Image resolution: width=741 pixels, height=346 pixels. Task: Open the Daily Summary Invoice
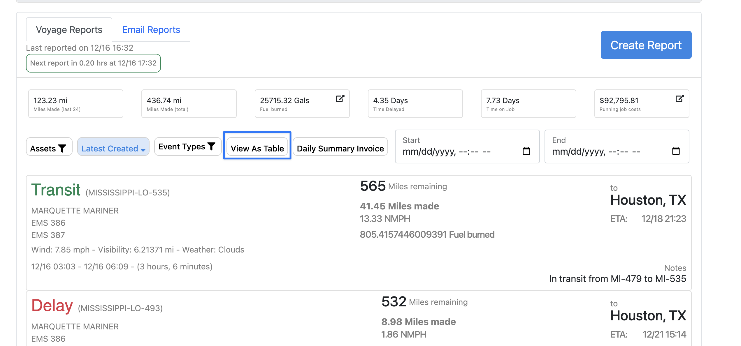340,149
